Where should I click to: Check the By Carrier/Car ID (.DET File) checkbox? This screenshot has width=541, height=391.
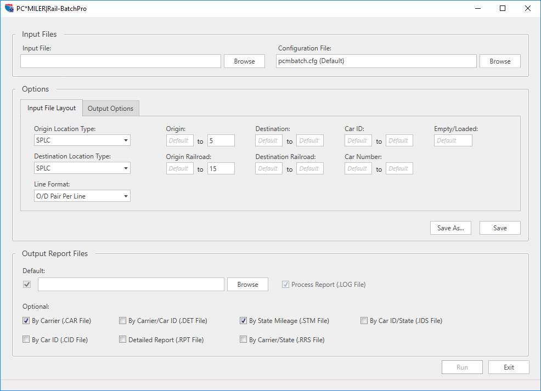click(x=123, y=321)
